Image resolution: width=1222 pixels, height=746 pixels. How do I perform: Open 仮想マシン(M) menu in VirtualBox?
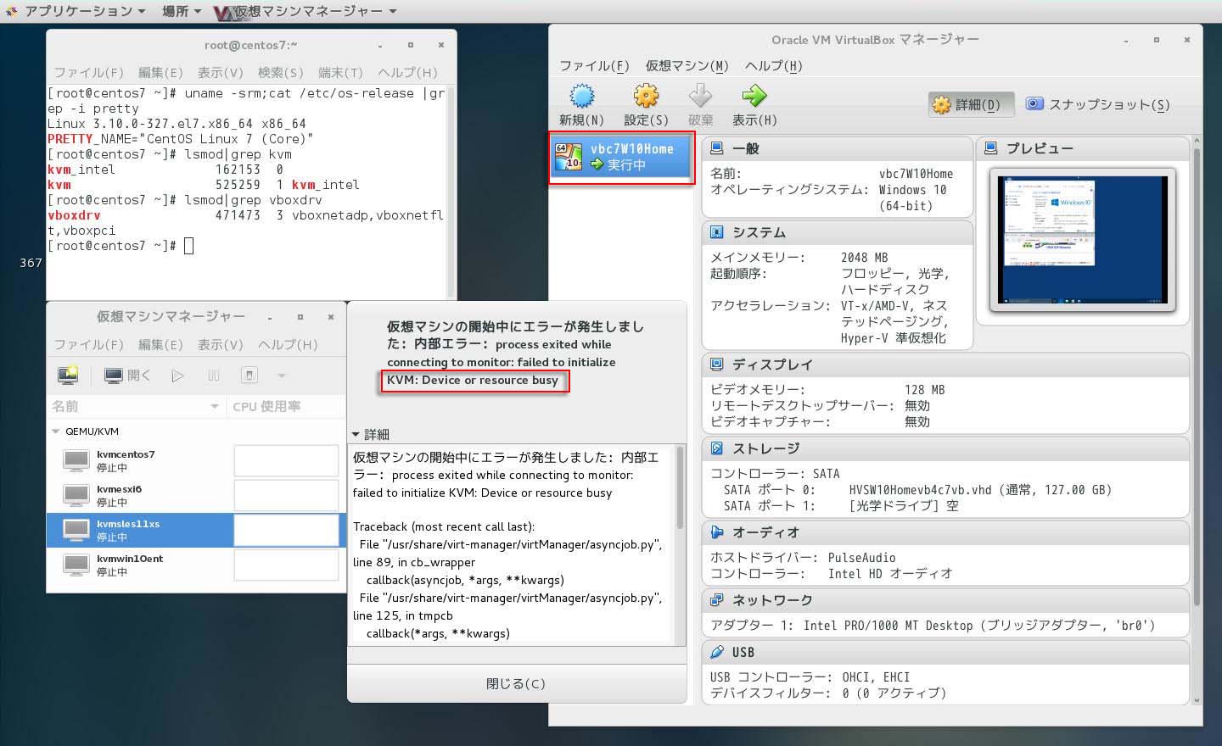tap(687, 66)
